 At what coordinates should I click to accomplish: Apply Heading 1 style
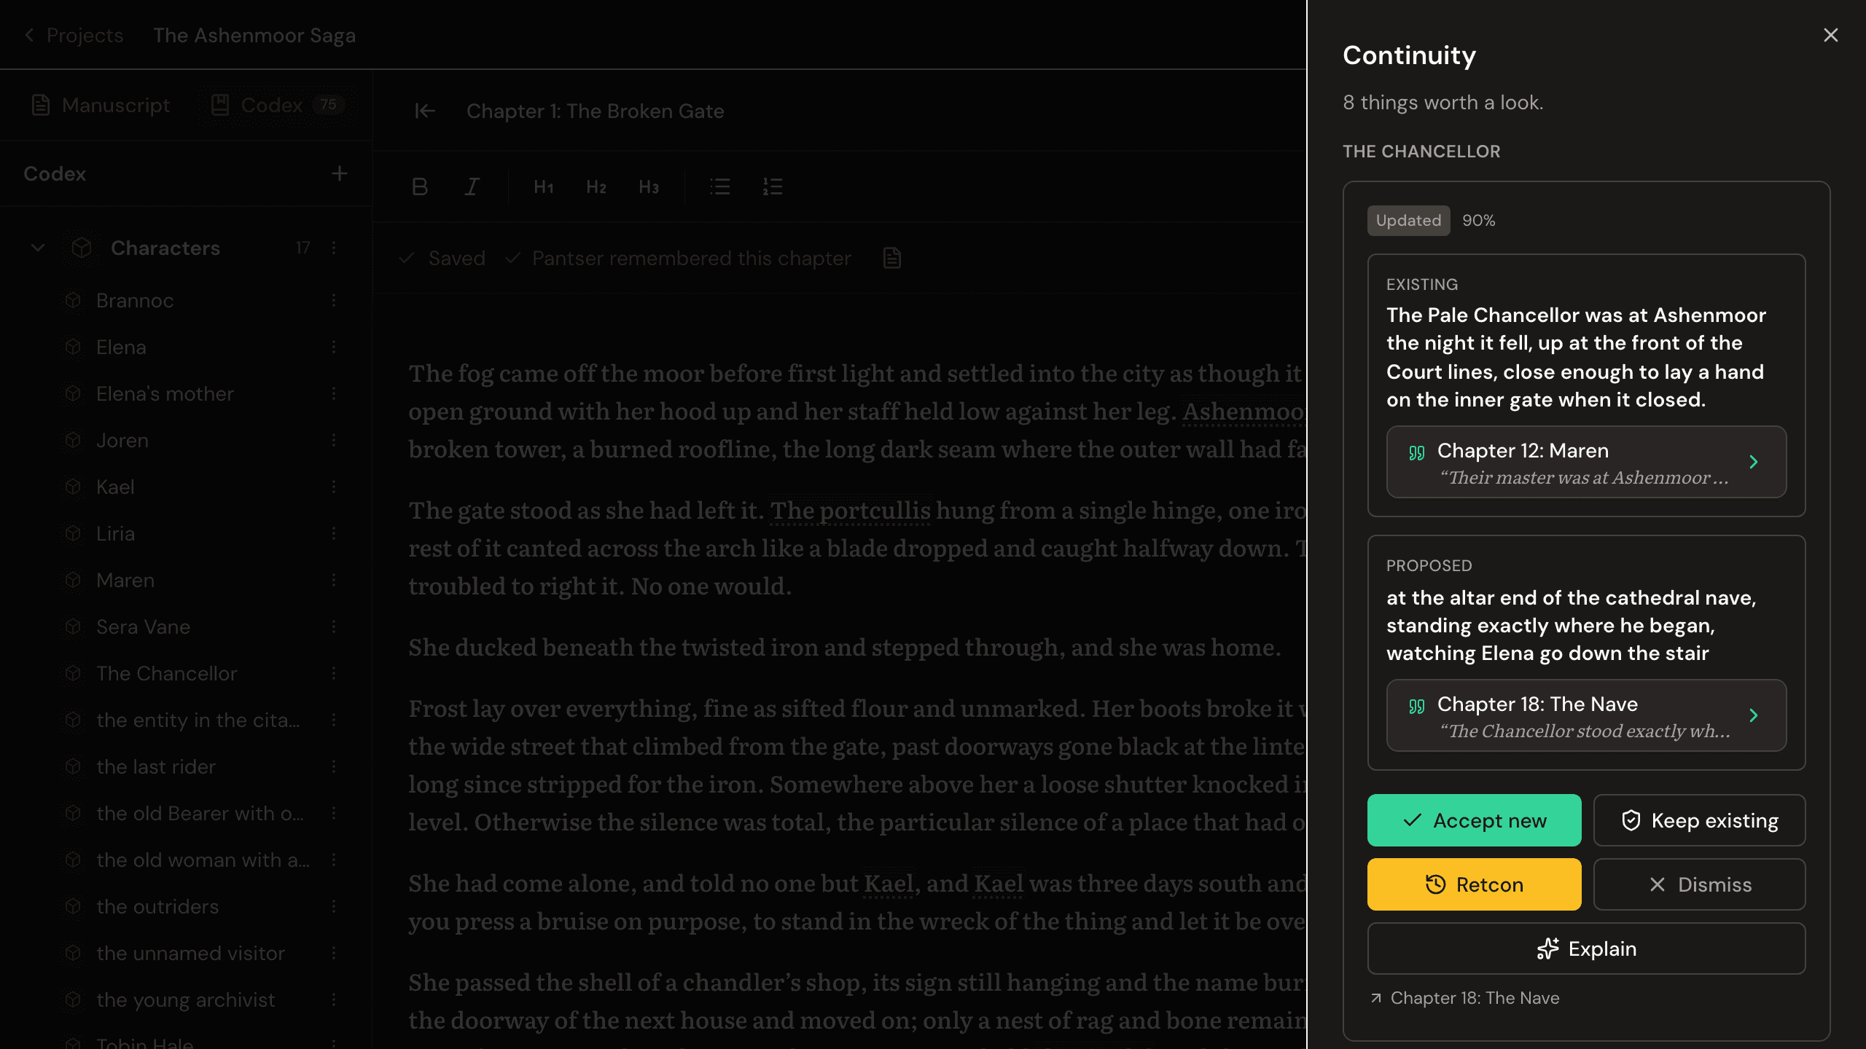click(544, 186)
